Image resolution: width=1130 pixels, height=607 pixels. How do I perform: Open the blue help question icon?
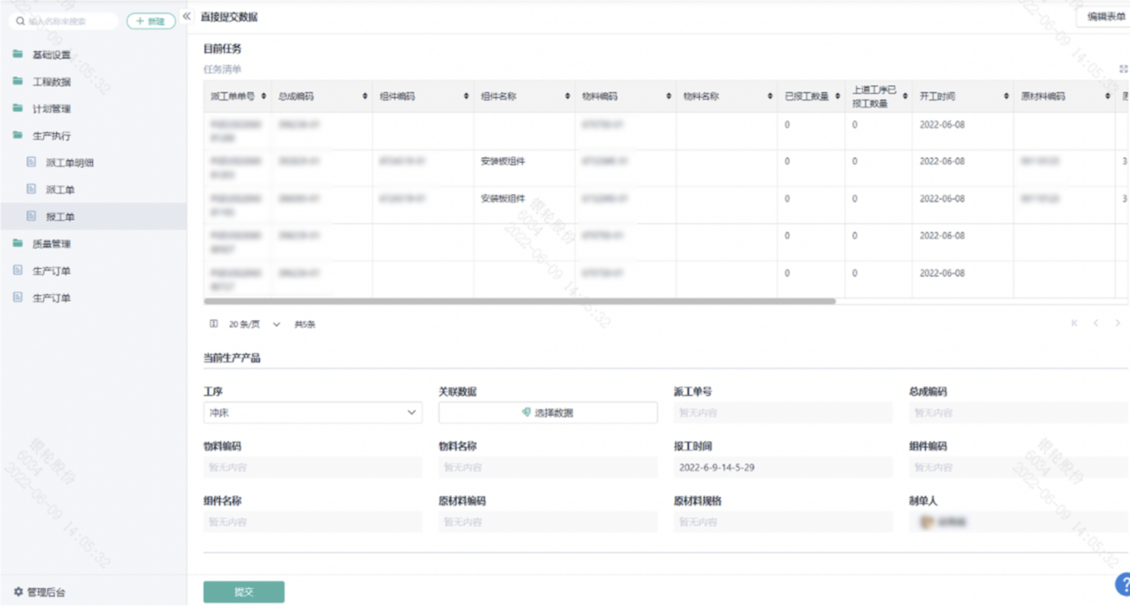(x=1123, y=584)
